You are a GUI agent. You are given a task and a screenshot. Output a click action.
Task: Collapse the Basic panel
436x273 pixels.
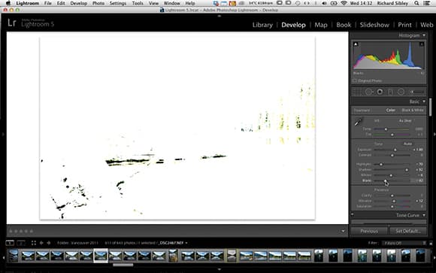(424, 102)
